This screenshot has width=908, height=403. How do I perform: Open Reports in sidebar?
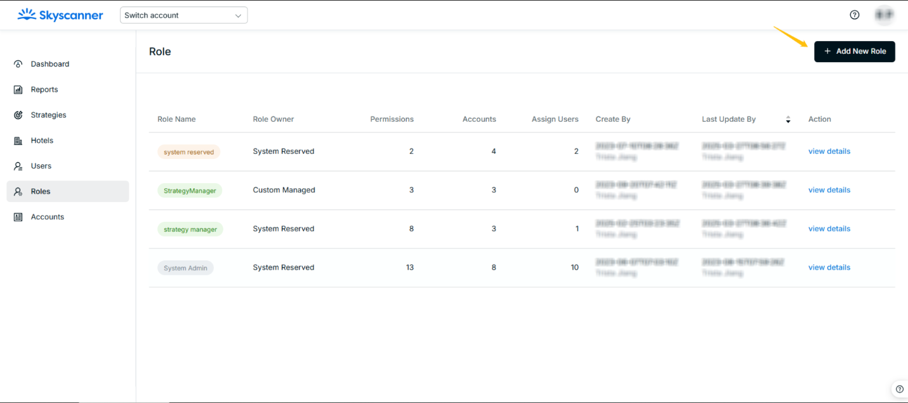coord(68,89)
